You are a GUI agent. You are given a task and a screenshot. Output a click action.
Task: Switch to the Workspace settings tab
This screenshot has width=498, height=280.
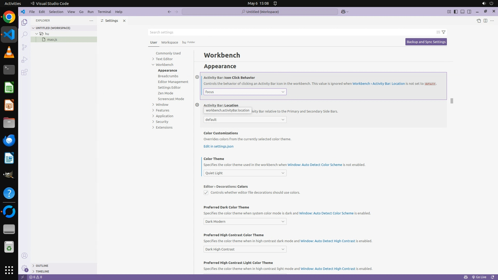(x=169, y=42)
